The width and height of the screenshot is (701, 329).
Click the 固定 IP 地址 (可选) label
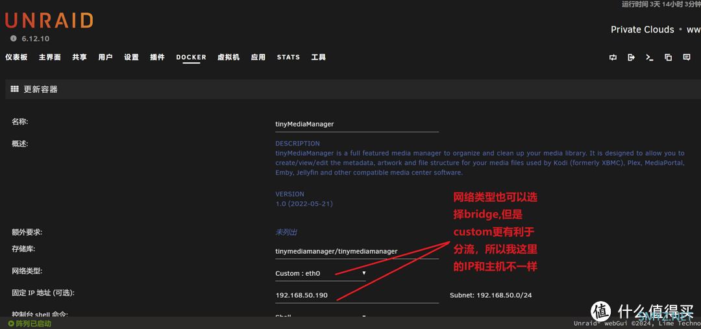[x=43, y=293]
